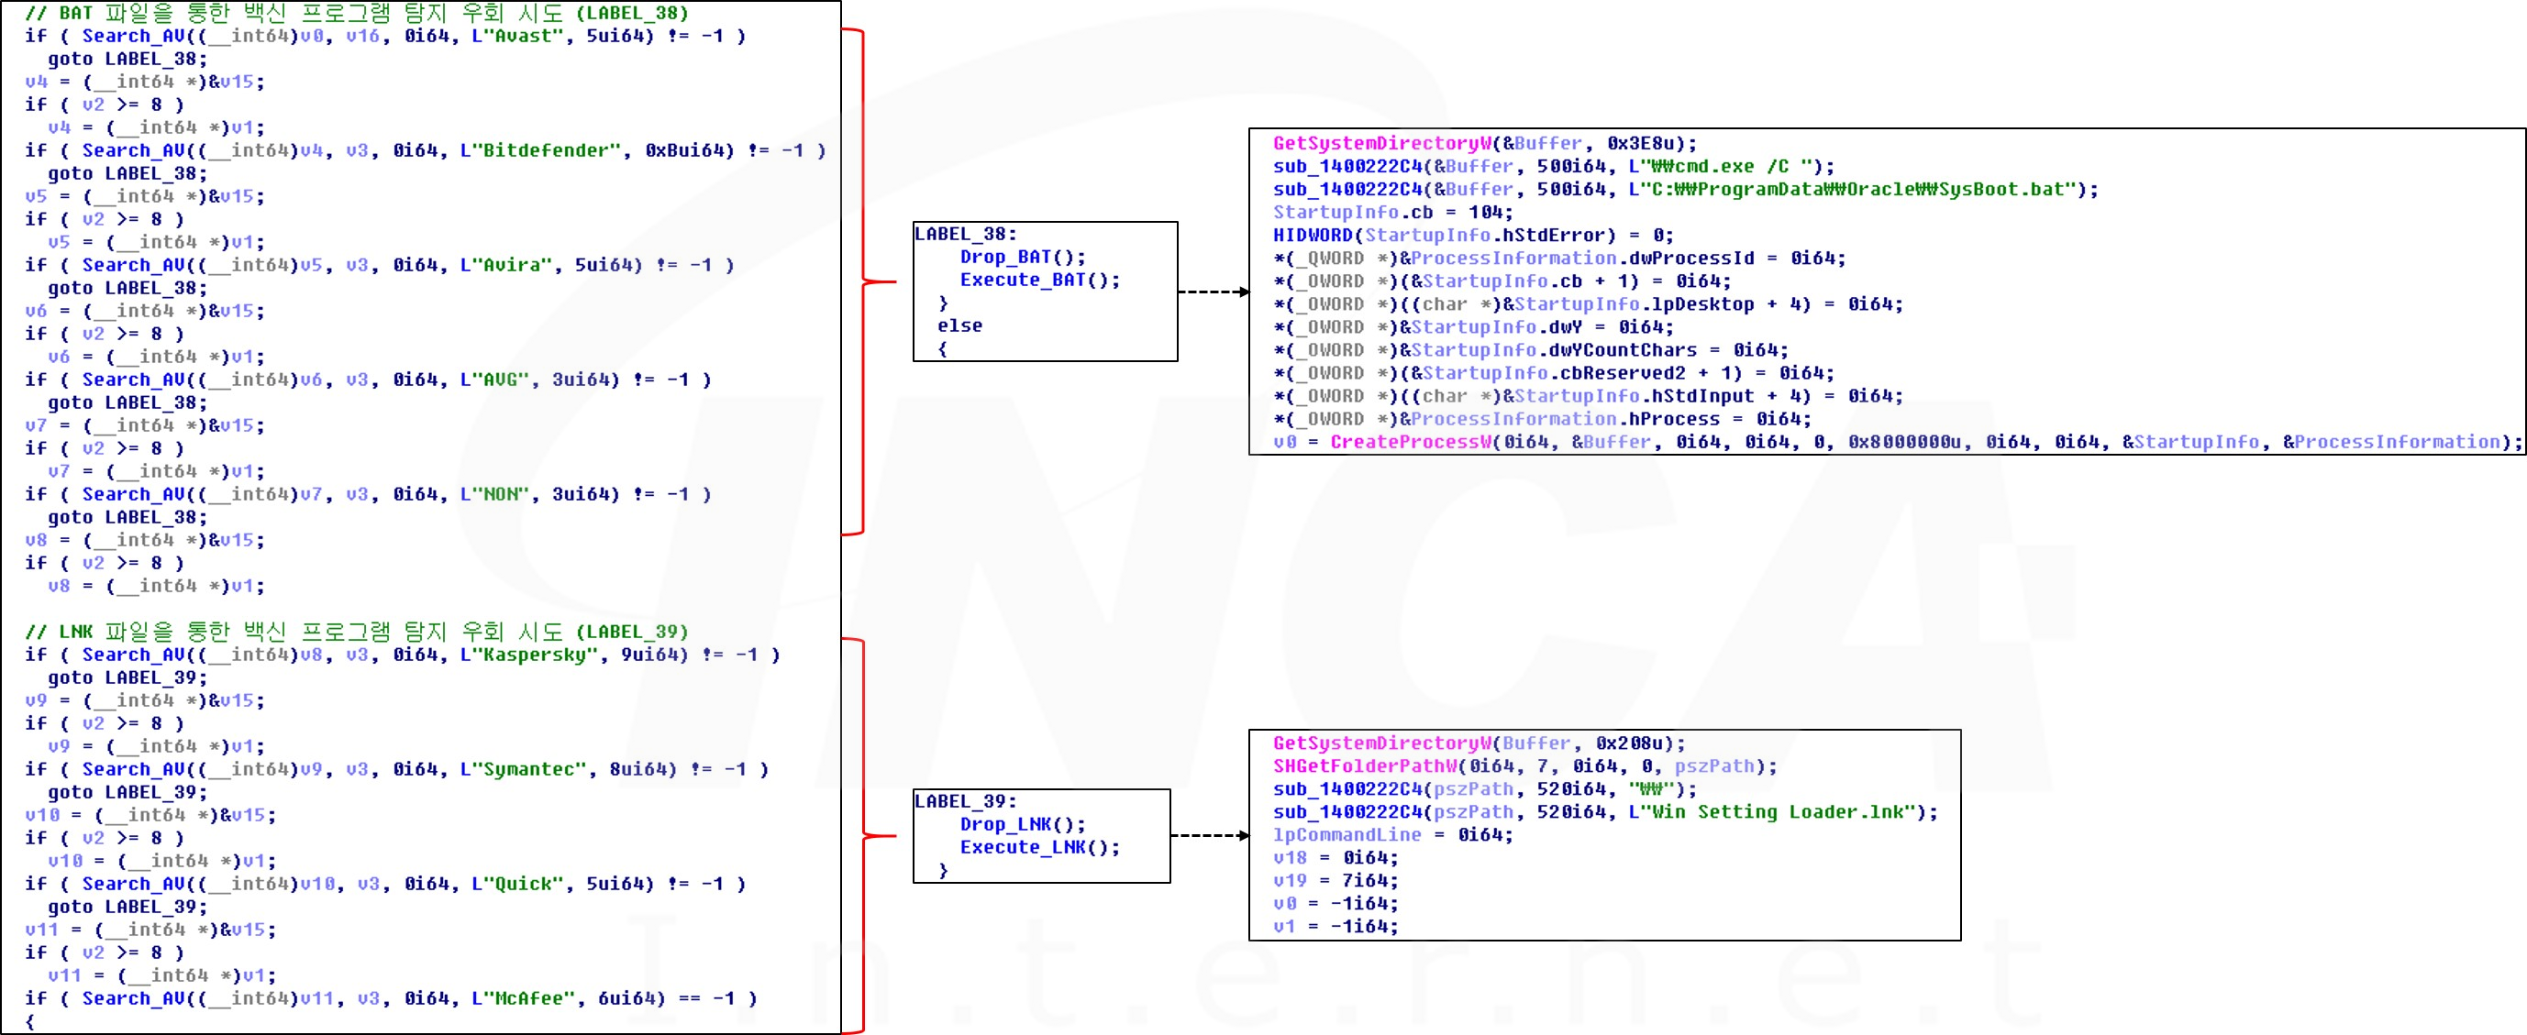2527x1035 pixels.
Task: Click the BAT file comment header line
Action: tap(356, 14)
